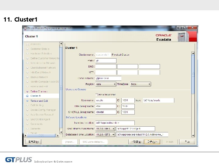Open Define Customer Networks step
This screenshot has height=164, width=219.
point(45,58)
